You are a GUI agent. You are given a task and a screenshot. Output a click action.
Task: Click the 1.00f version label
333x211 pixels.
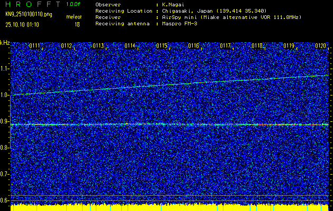73,4
